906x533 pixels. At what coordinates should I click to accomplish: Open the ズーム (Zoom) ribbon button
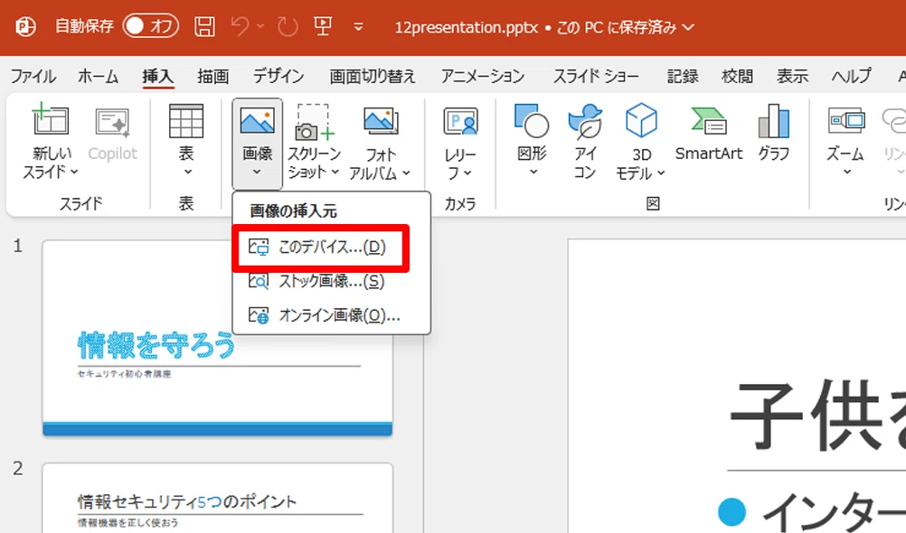pyautogui.click(x=846, y=141)
